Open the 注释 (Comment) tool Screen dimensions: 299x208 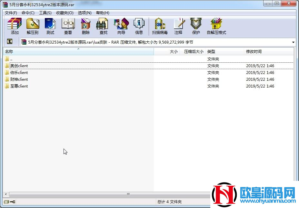179,26
